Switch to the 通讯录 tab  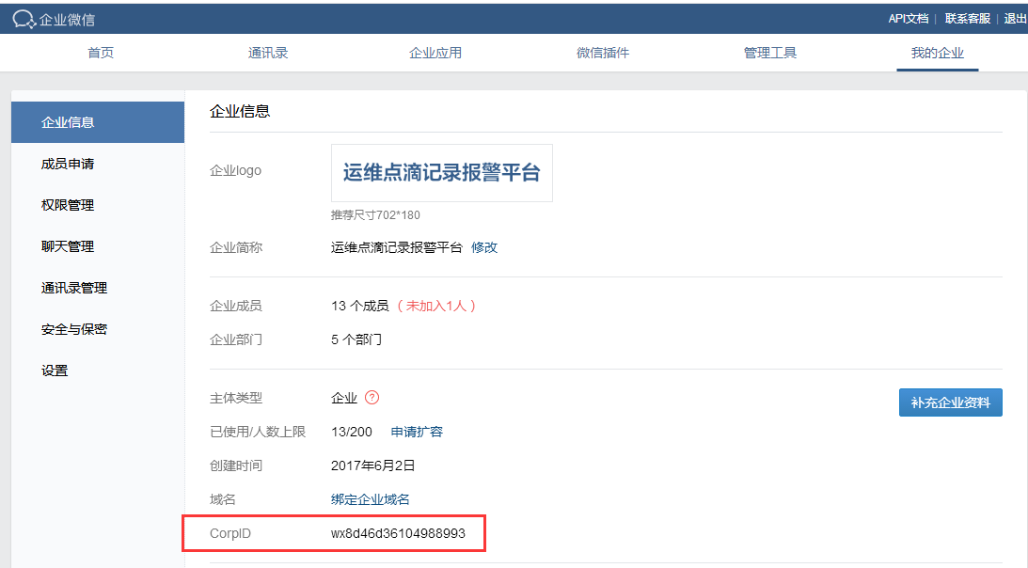pyautogui.click(x=268, y=54)
